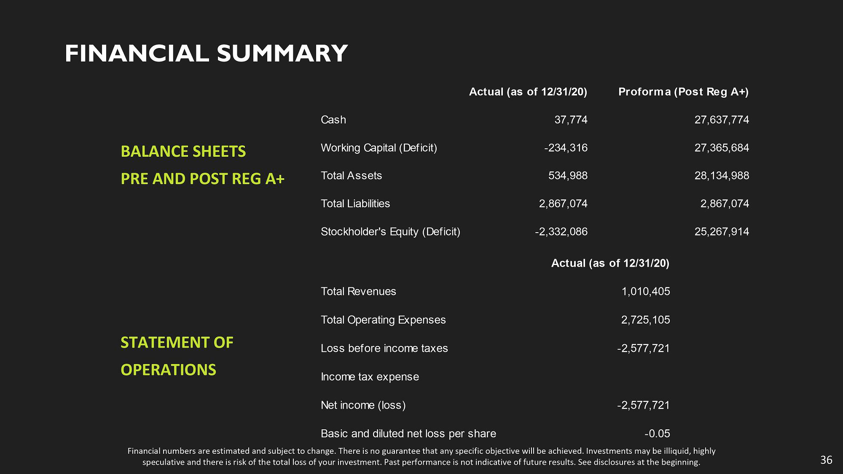Viewport: 843px width, 474px height.
Task: Click the FINANCIAL SUMMARY slide title
Action: (x=206, y=54)
